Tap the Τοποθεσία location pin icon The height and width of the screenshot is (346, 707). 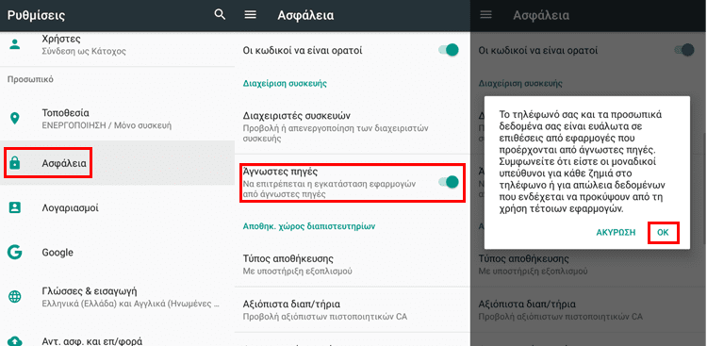15,118
